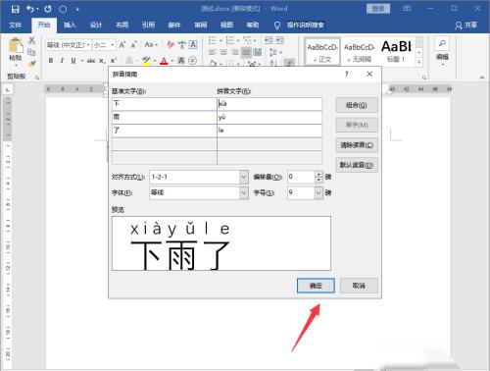Apply subscript formatting
The width and height of the screenshot is (490, 371).
tap(102, 61)
